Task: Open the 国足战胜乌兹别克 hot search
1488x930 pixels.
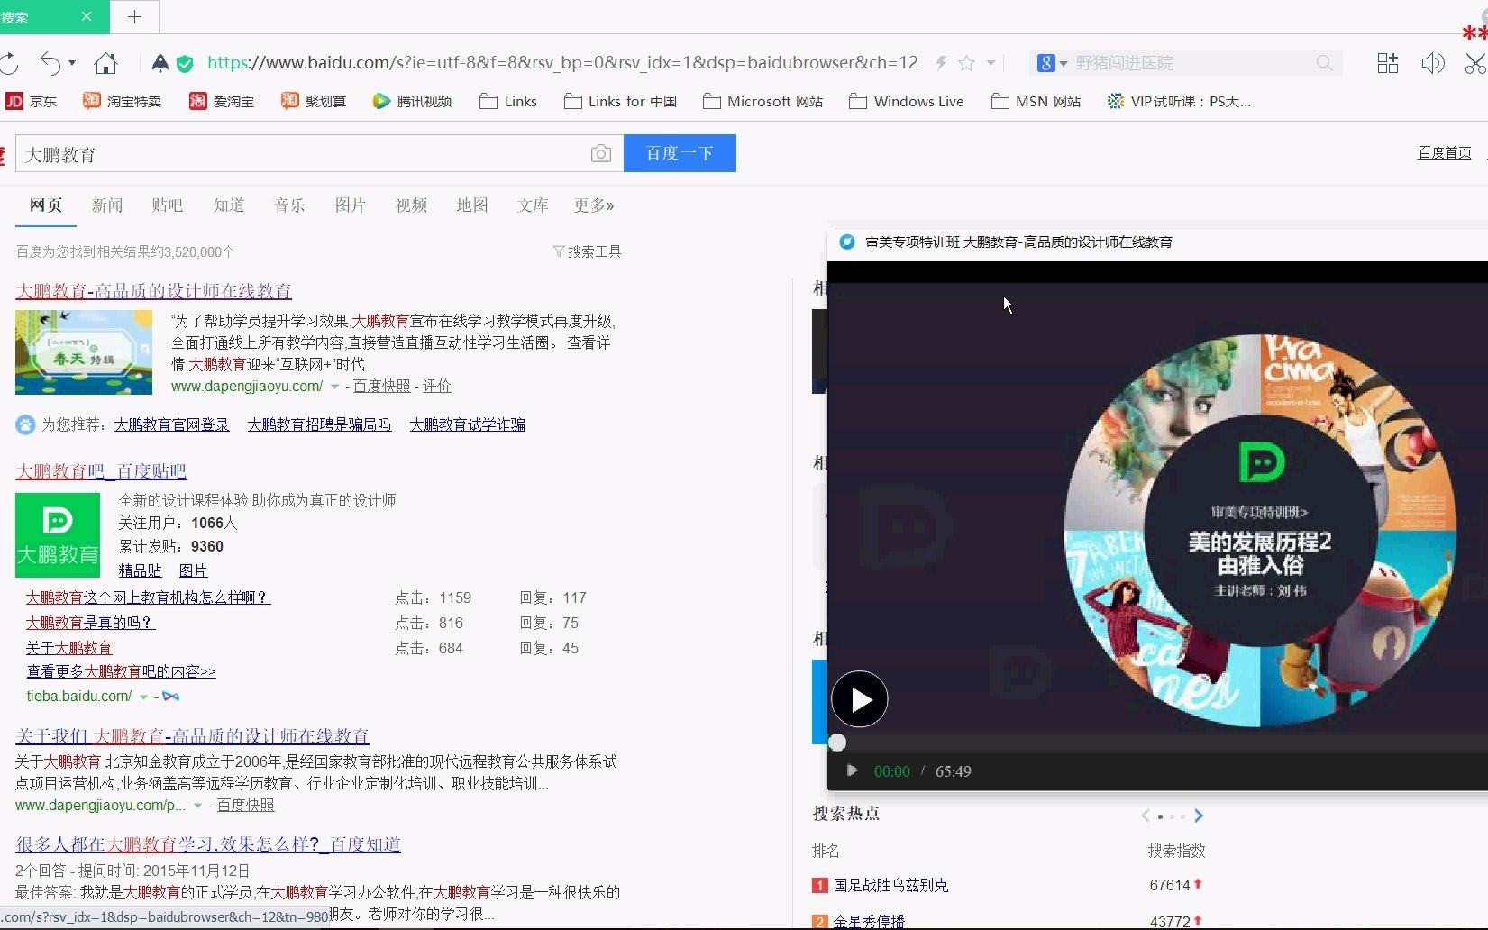Action: pyautogui.click(x=890, y=885)
